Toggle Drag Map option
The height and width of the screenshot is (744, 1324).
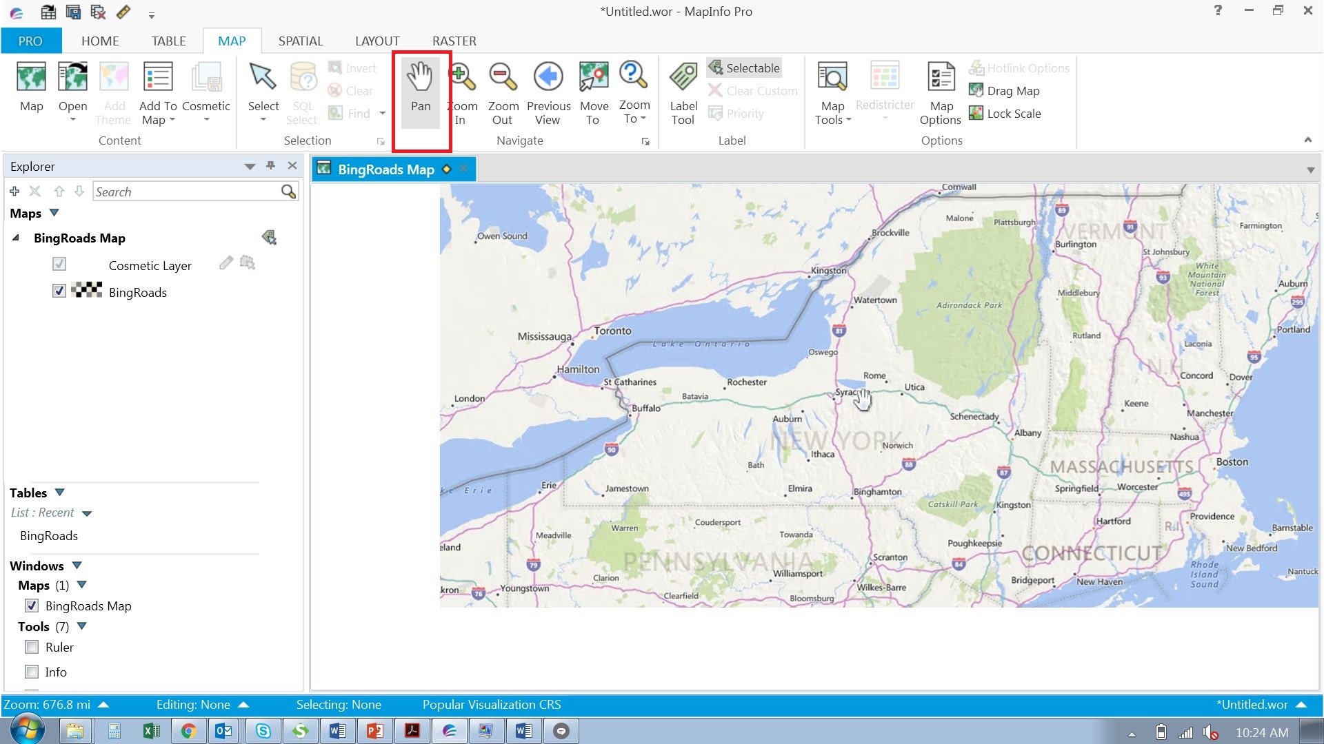pos(1004,90)
